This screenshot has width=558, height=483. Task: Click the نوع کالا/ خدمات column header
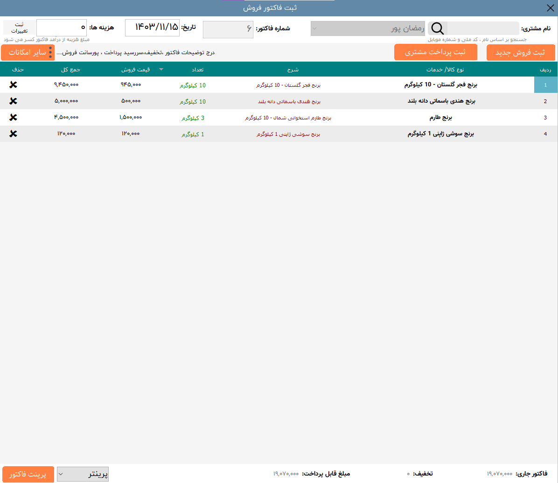pyautogui.click(x=445, y=70)
